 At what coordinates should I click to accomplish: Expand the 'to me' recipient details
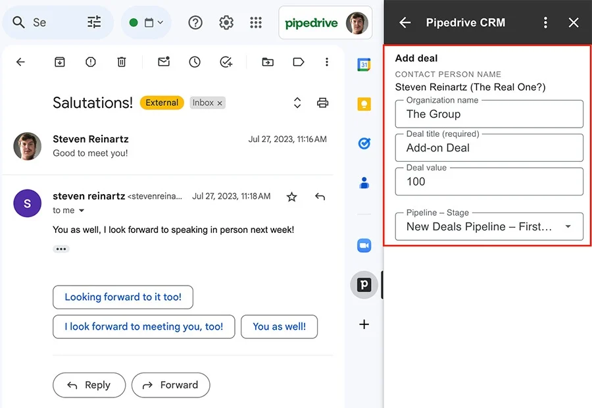(x=82, y=211)
